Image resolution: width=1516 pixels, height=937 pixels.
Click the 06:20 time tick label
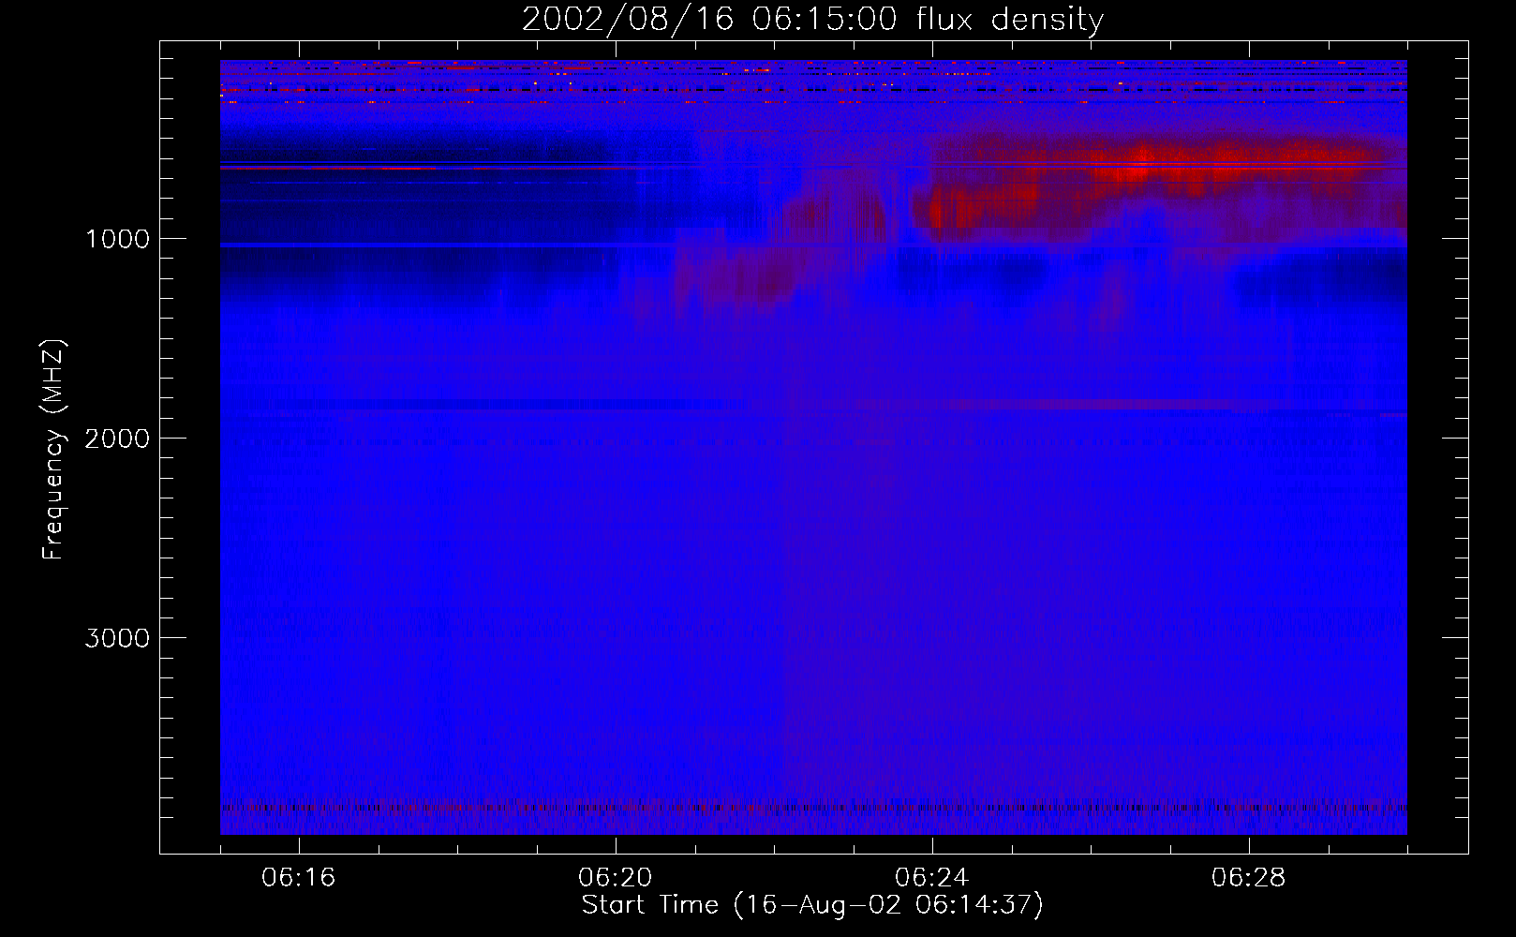tap(616, 878)
